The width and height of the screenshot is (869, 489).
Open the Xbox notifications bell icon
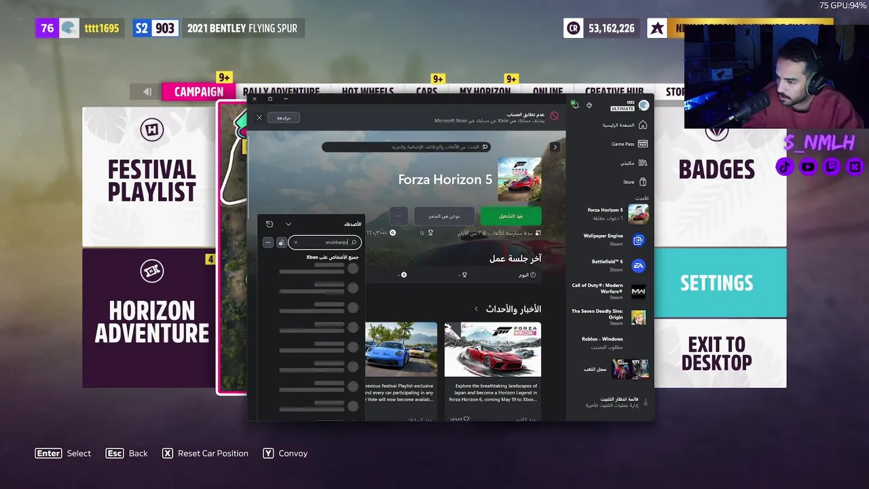click(575, 105)
